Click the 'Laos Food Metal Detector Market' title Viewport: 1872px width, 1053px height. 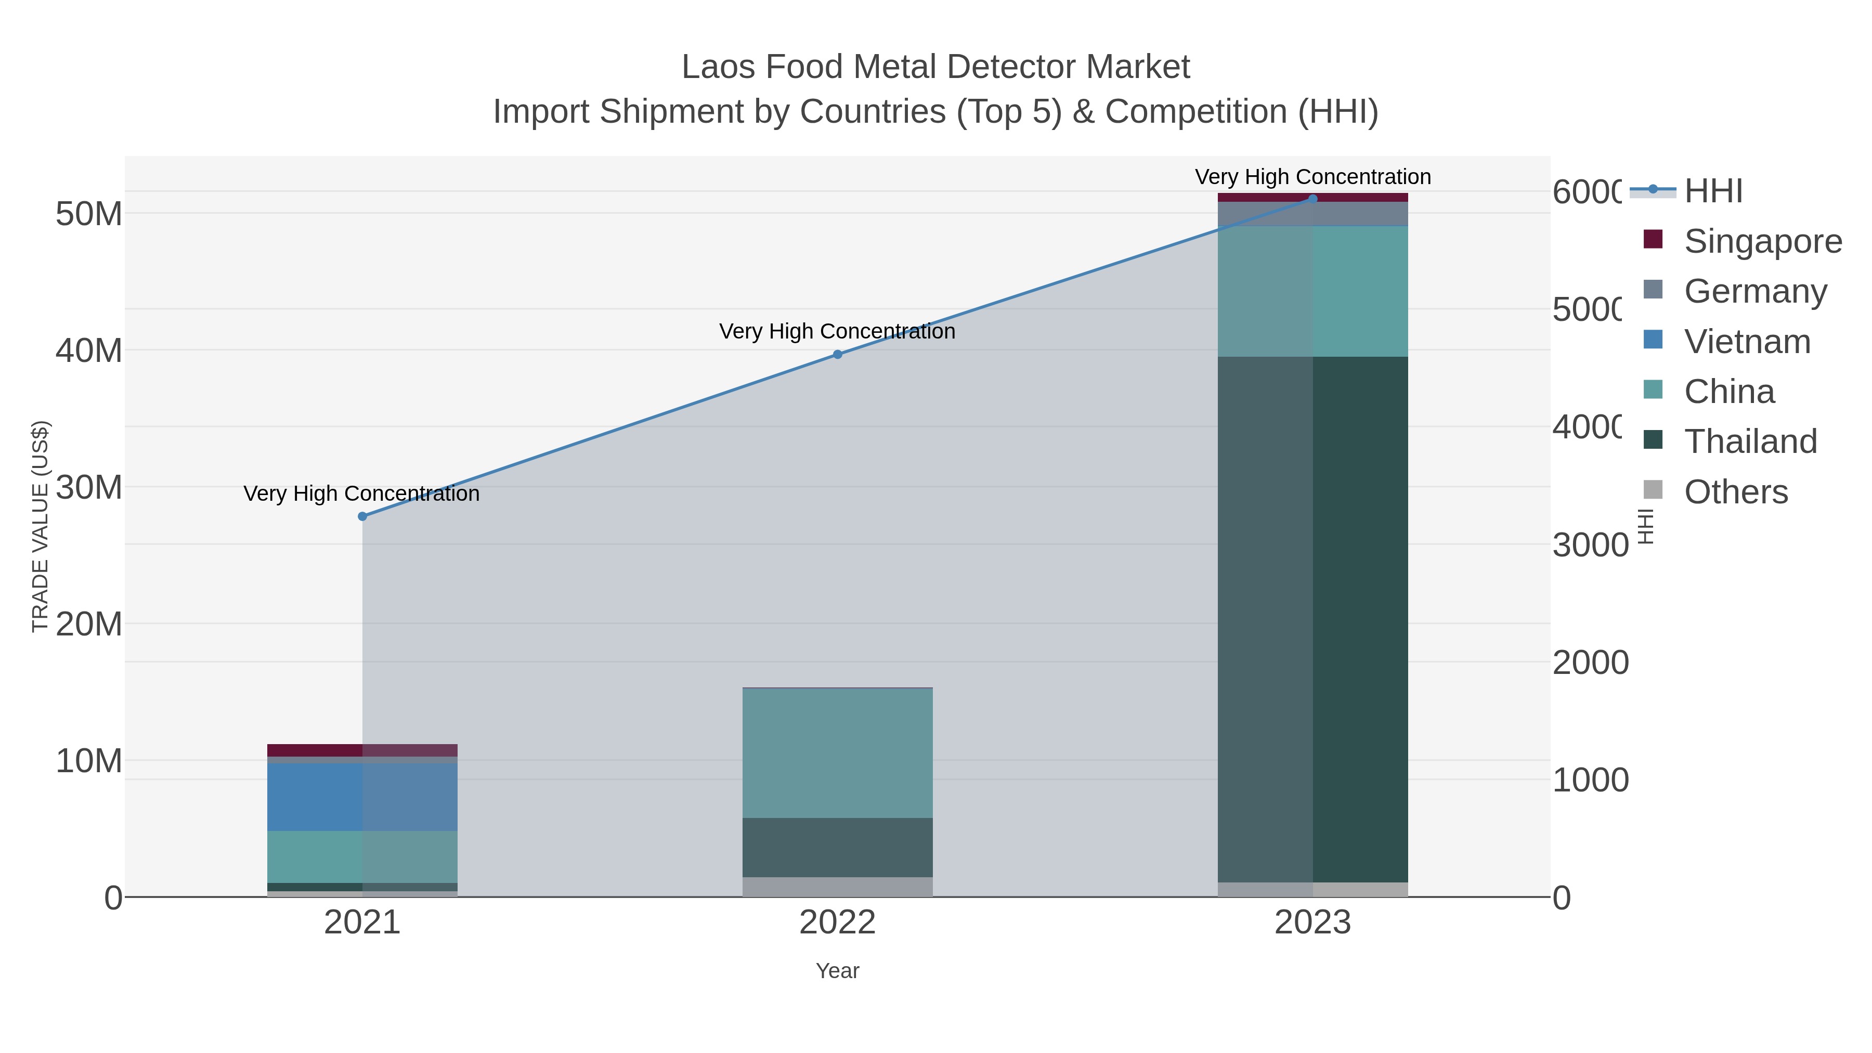935,67
